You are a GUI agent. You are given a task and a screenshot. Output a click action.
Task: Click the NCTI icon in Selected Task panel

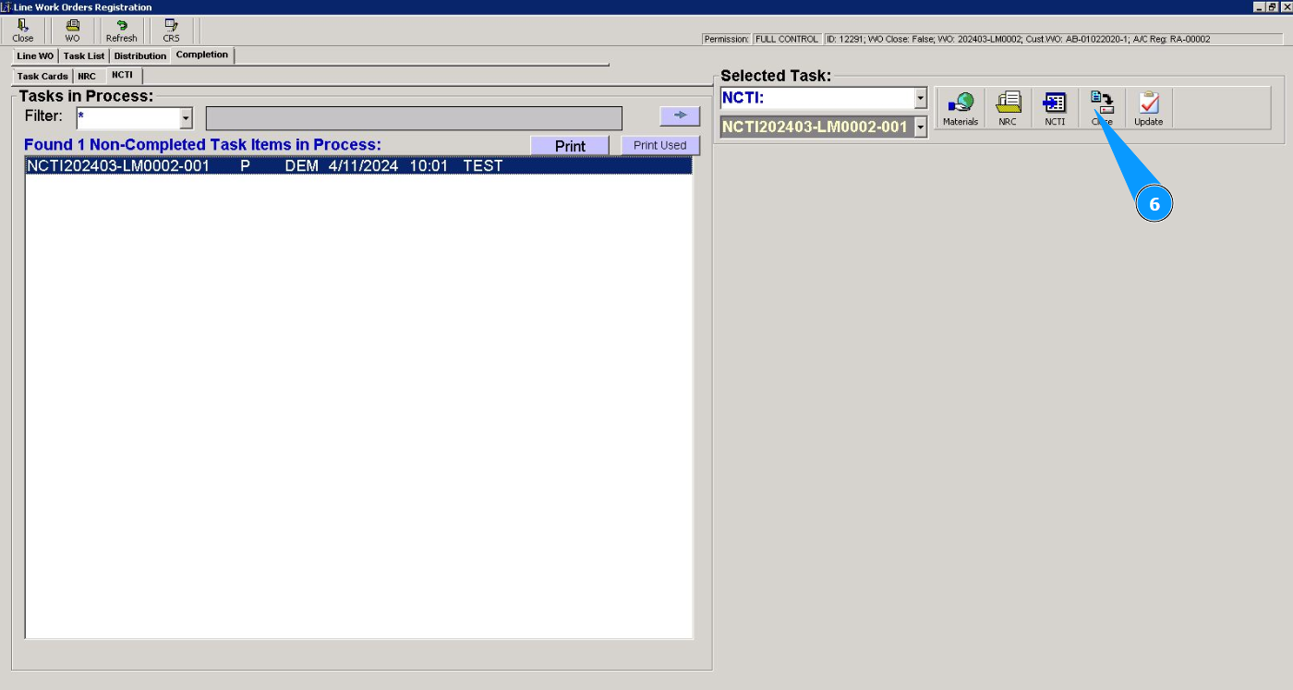(1055, 109)
